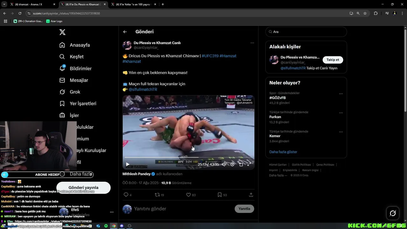Click the zoom magnifier icon in the address bar

pos(358,13)
